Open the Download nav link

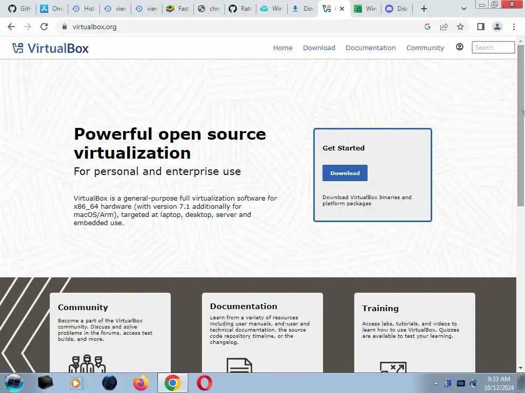coord(319,48)
